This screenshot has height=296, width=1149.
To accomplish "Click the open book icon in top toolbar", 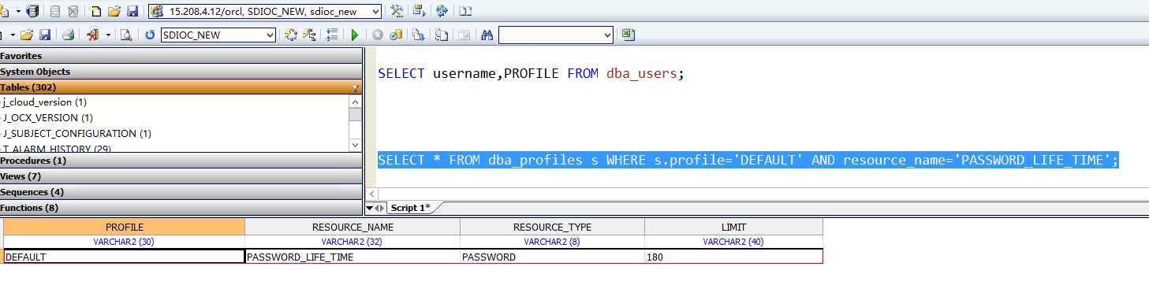I will (x=466, y=11).
